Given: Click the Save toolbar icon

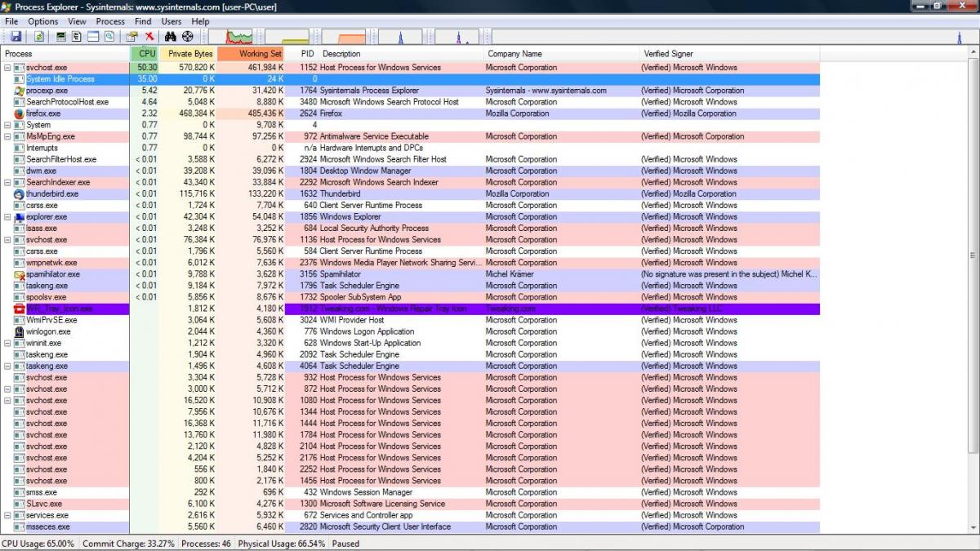Looking at the screenshot, I should [16, 37].
